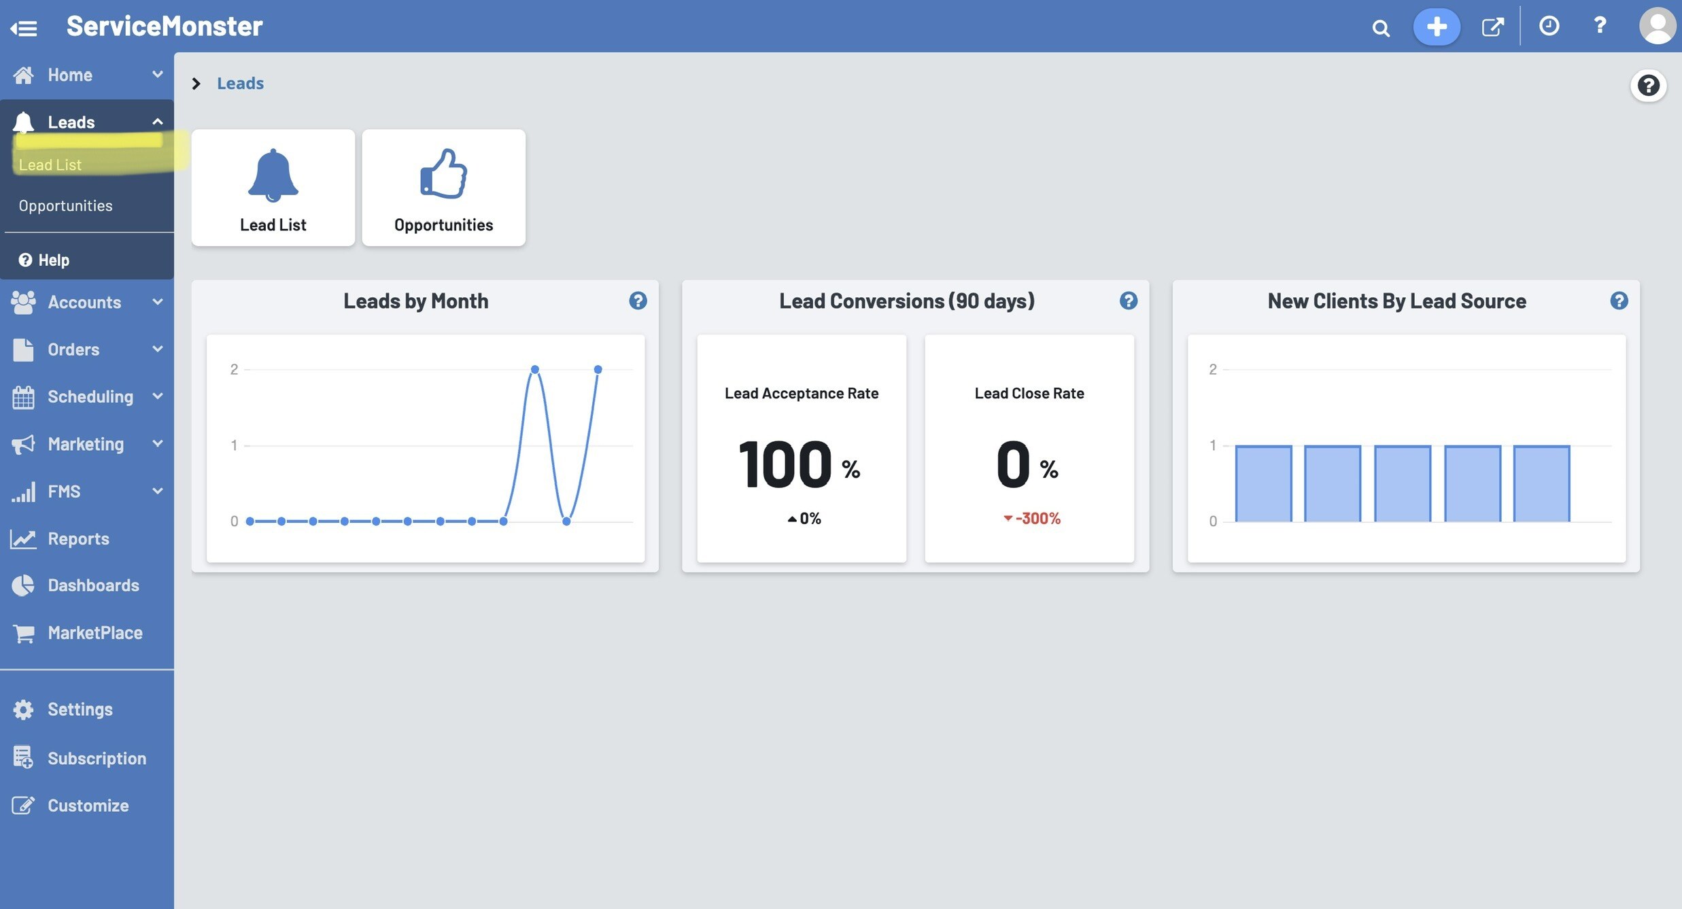Click the Leads breadcrumb link

tap(240, 84)
